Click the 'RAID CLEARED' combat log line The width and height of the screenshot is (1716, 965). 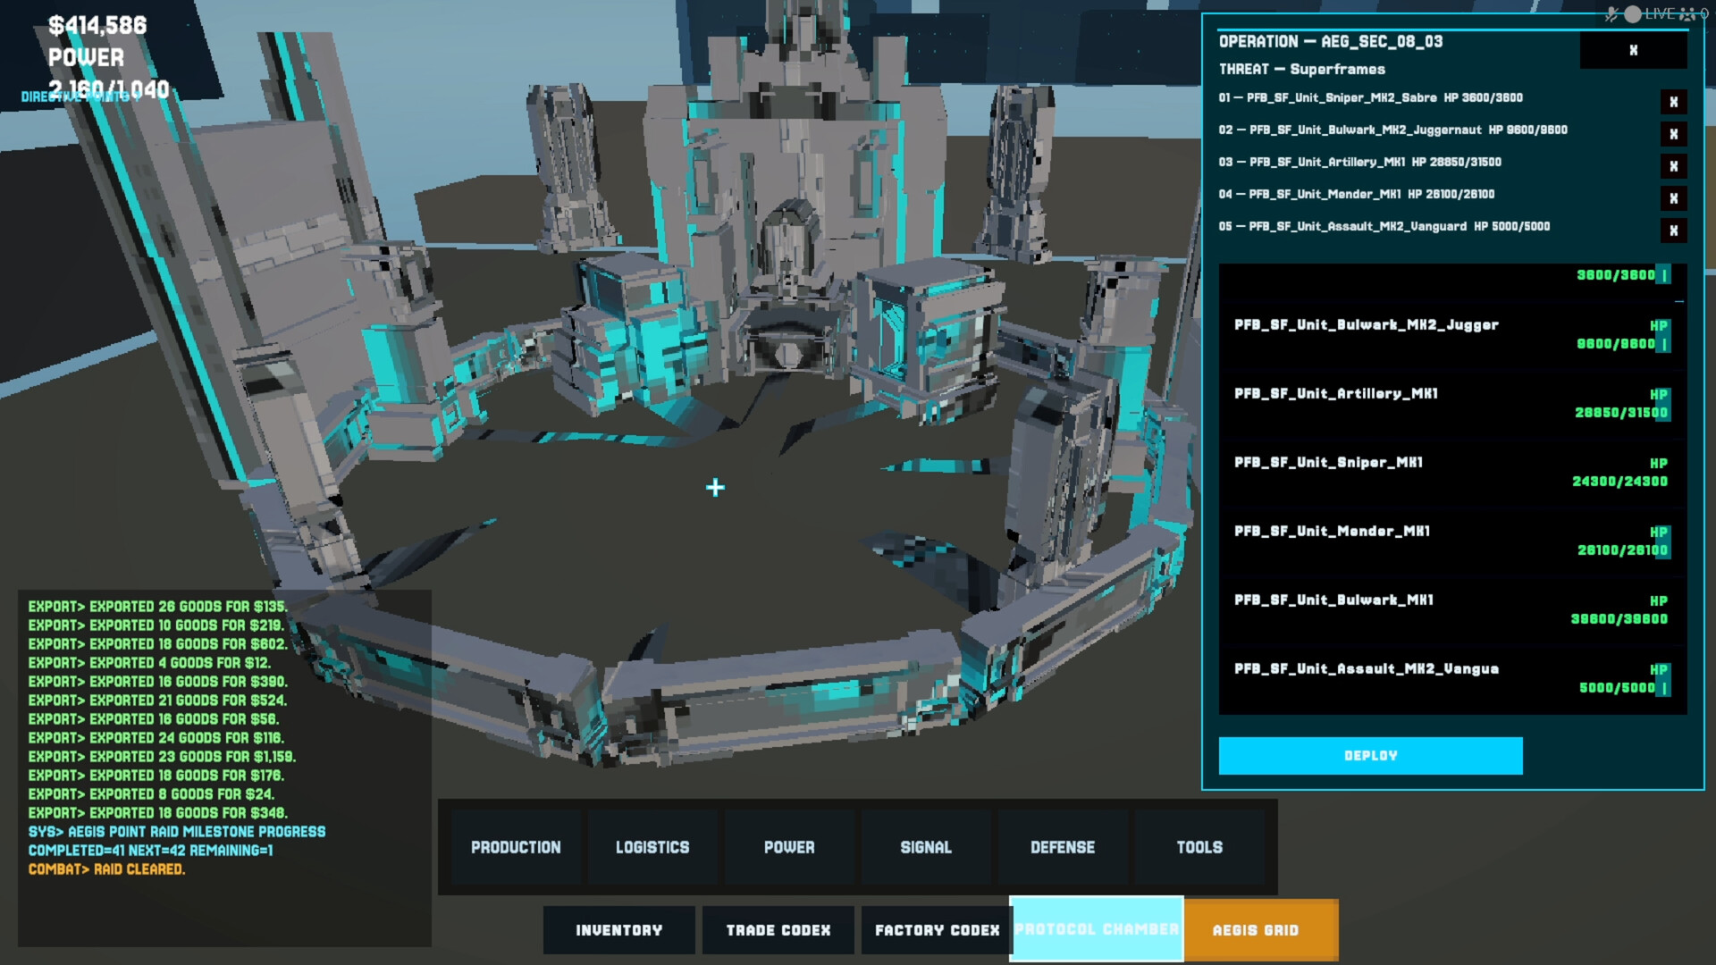[x=106, y=869]
